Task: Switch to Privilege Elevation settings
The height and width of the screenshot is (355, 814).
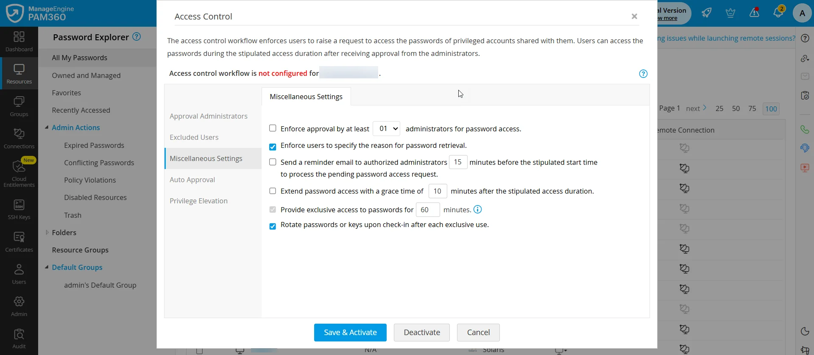Action: point(198,200)
